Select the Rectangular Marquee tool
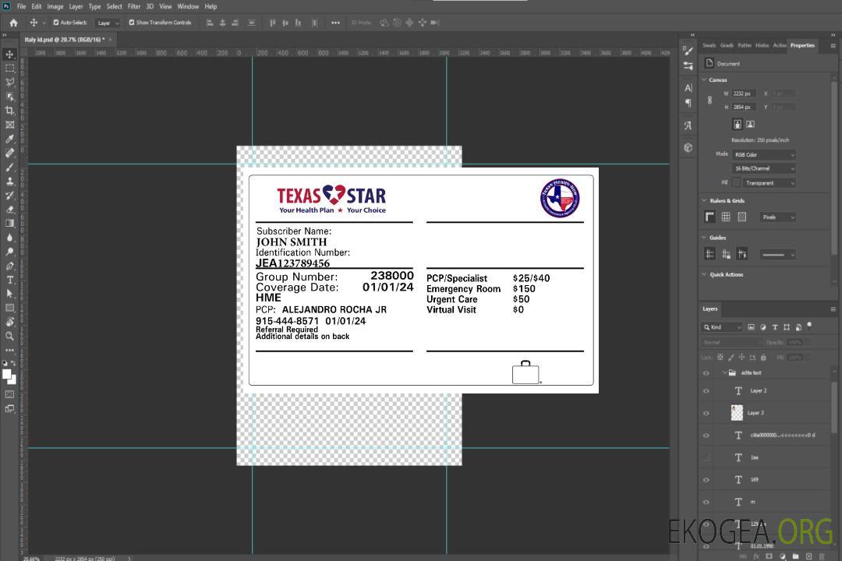The width and height of the screenshot is (842, 561). (x=9, y=69)
